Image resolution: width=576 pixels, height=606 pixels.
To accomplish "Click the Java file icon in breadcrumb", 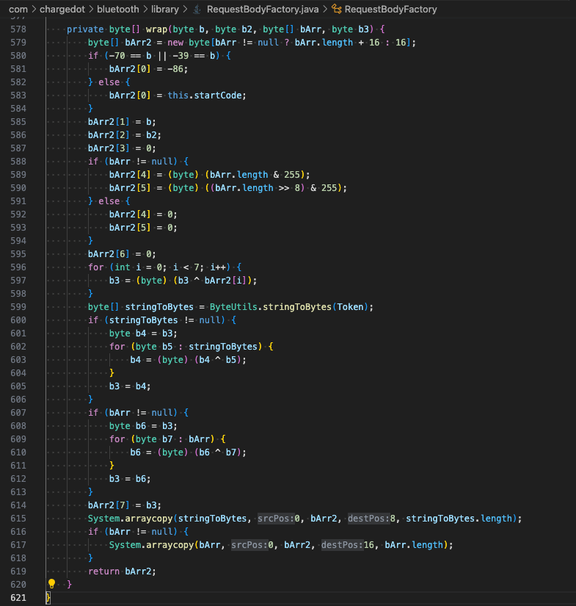I will 197,10.
